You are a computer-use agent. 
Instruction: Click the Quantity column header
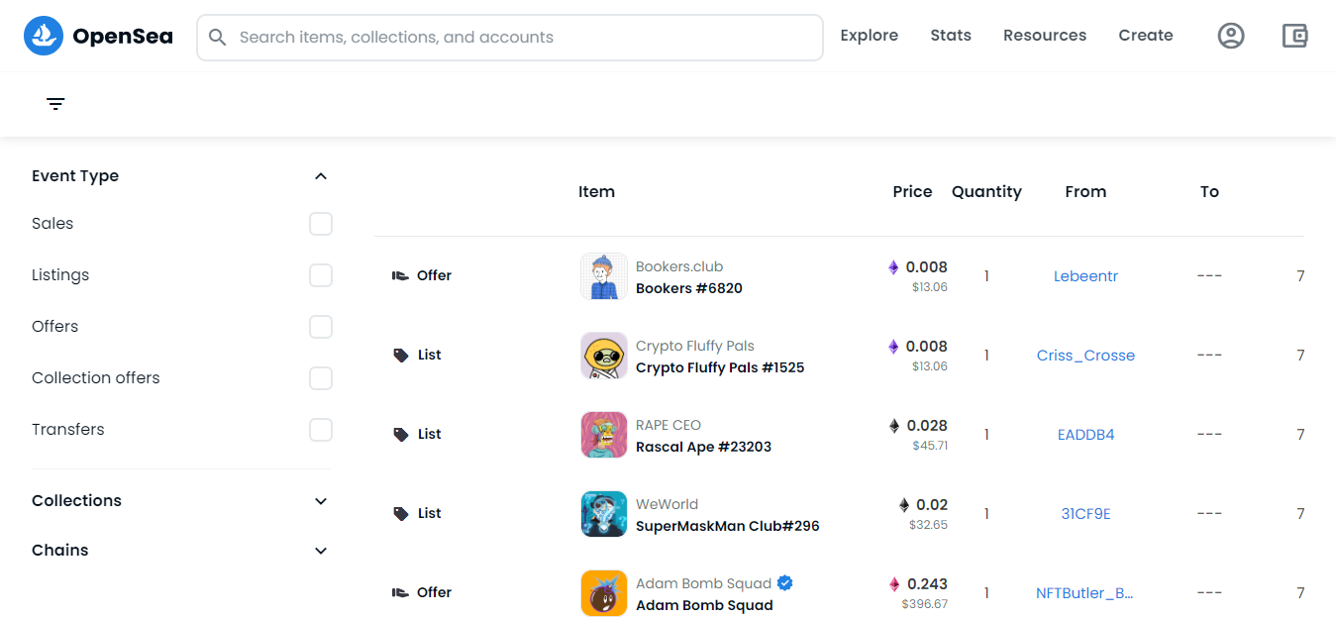click(986, 192)
